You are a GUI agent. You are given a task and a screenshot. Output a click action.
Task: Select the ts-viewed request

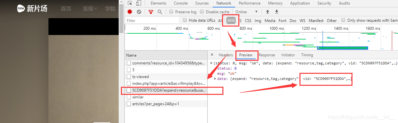tap(166, 77)
